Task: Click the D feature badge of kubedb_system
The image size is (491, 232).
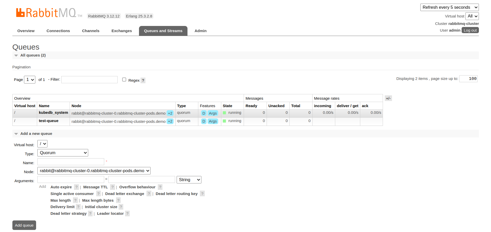Action: click(204, 113)
